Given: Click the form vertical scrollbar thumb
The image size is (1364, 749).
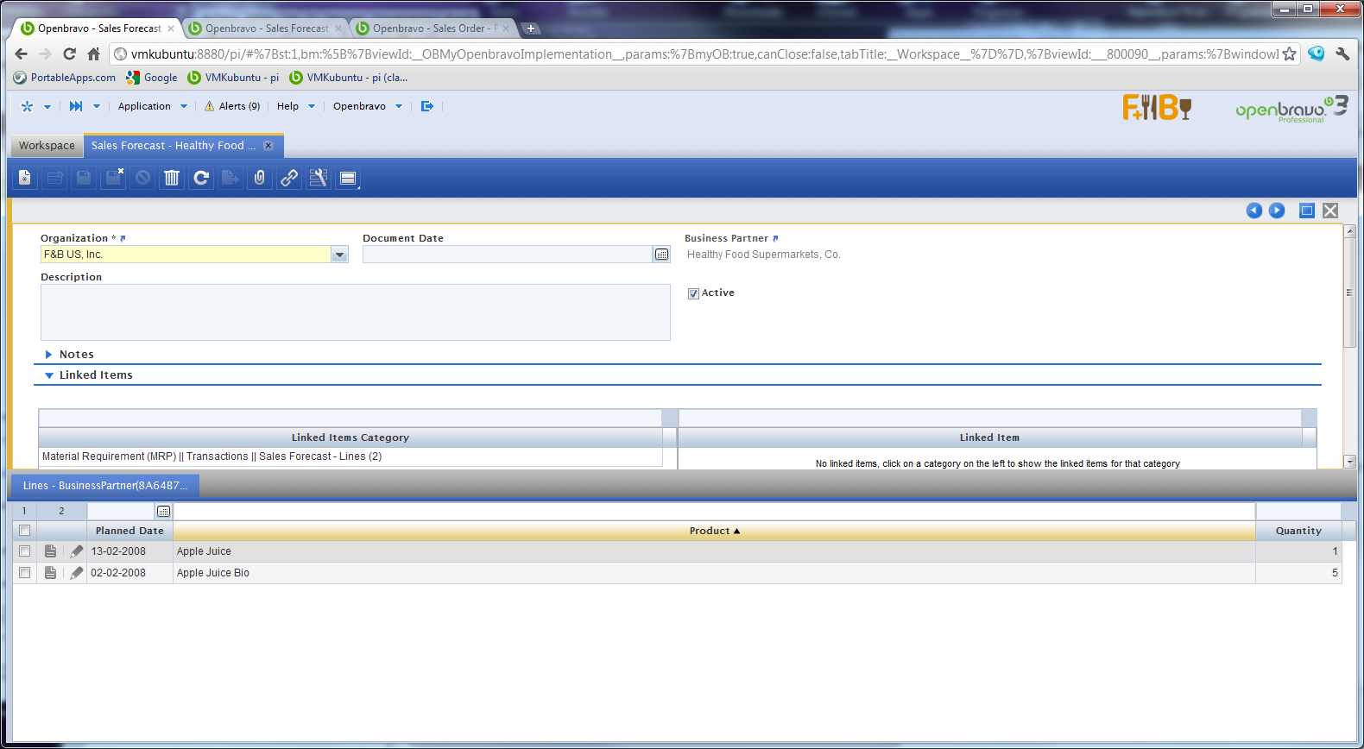Looking at the screenshot, I should (x=1349, y=292).
